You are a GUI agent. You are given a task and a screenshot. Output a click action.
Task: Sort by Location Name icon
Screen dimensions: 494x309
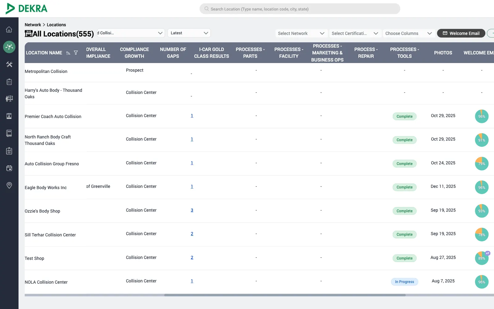click(x=68, y=53)
